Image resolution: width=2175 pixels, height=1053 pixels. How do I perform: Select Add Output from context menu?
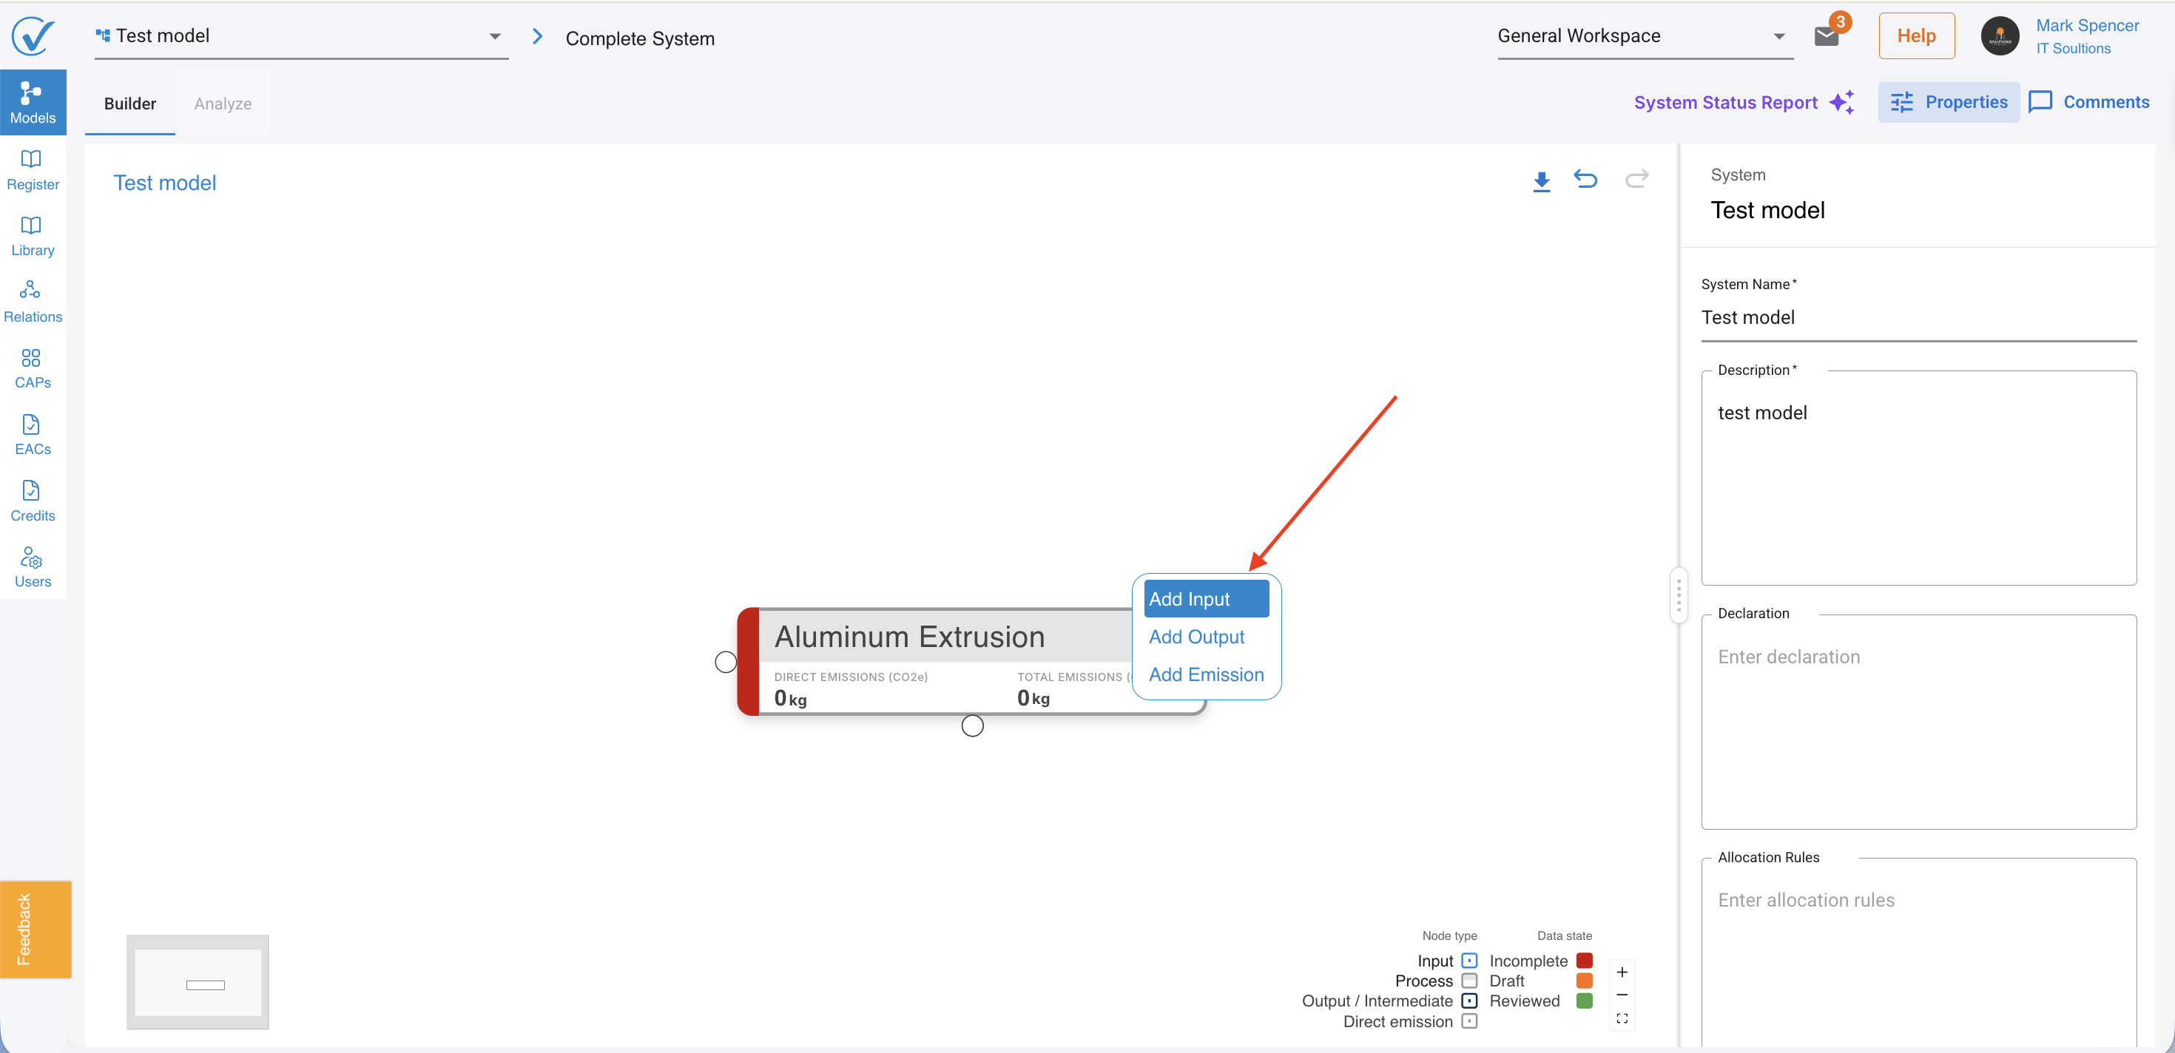coord(1196,637)
